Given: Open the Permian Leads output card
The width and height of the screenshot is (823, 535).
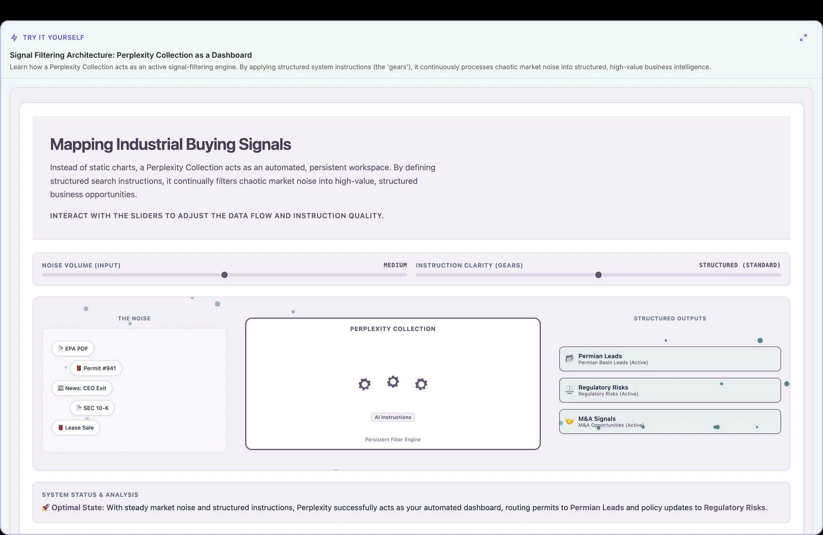Looking at the screenshot, I should pos(670,359).
